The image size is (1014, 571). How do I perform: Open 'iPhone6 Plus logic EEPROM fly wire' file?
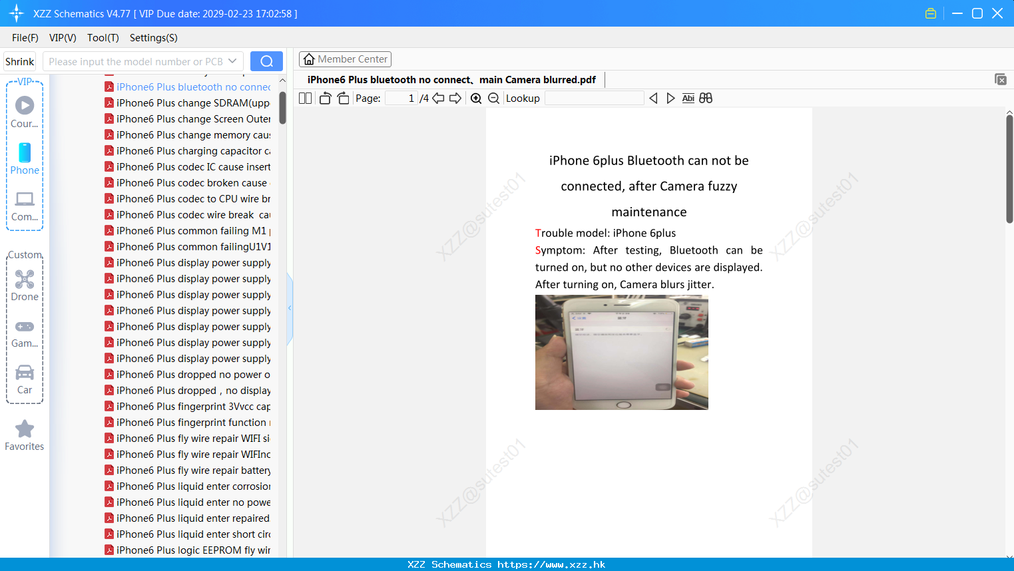click(188, 550)
